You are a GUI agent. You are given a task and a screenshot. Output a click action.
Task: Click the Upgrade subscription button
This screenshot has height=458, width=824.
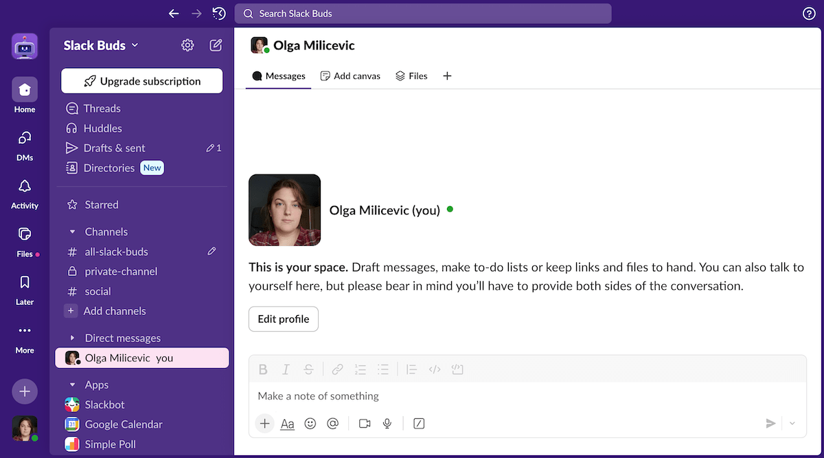pos(142,81)
